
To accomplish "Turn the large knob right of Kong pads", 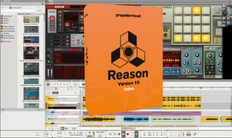I will 217,10.
